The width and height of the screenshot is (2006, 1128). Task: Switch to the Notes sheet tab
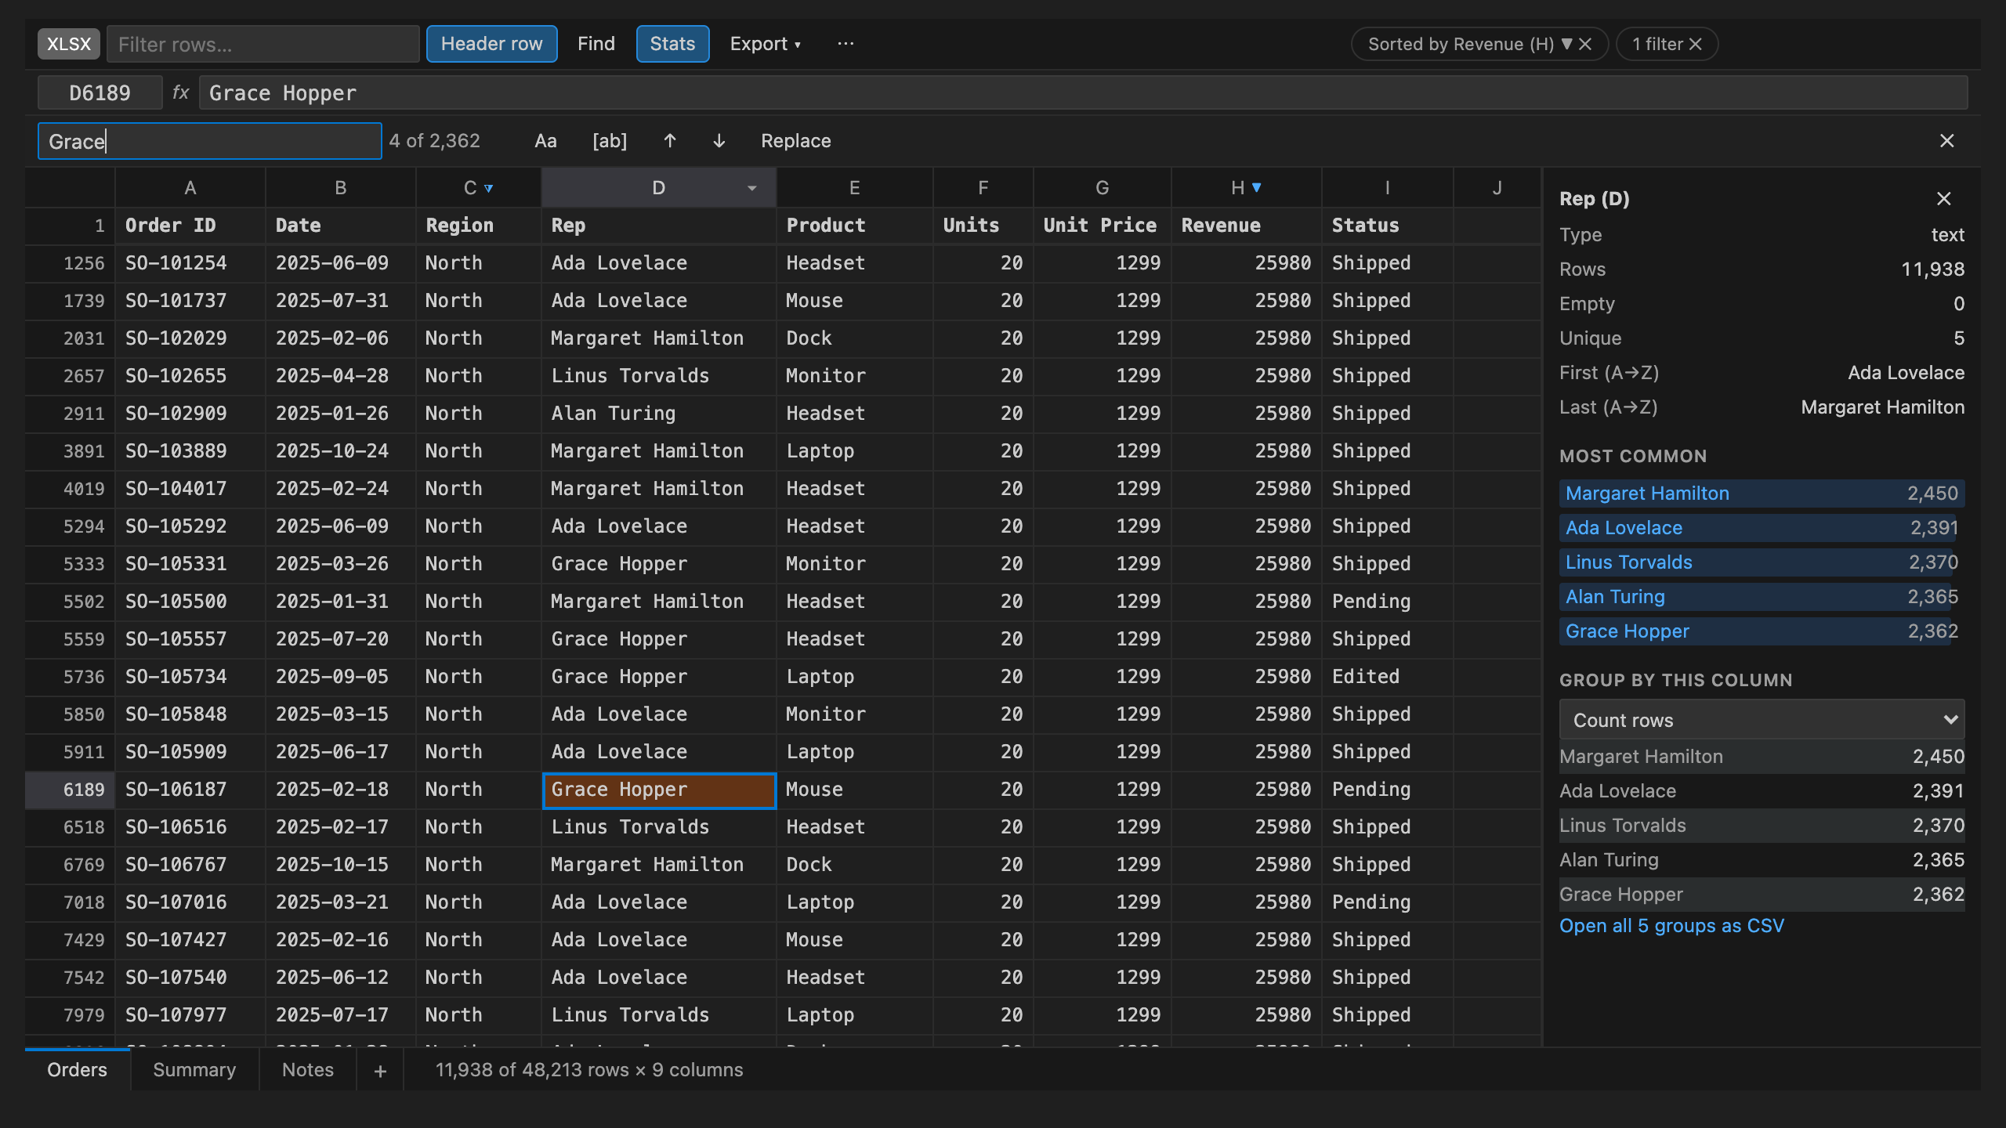308,1070
